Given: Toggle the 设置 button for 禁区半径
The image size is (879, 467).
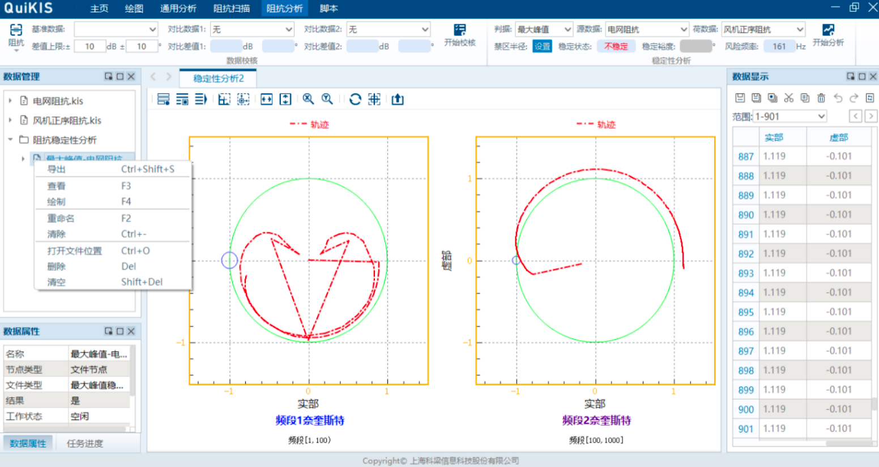Looking at the screenshot, I should point(542,46).
